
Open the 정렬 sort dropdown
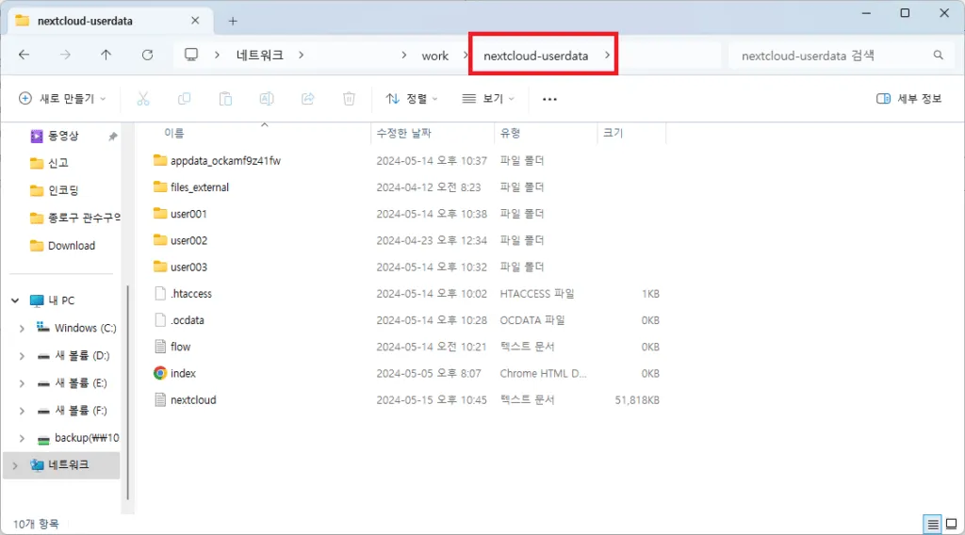(411, 98)
